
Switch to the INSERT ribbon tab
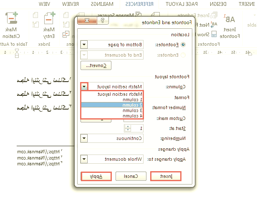pyautogui.click(x=247, y=4)
